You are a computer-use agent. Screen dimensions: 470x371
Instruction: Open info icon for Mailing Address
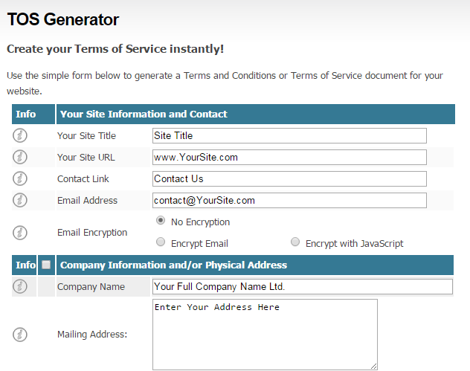[20, 335]
